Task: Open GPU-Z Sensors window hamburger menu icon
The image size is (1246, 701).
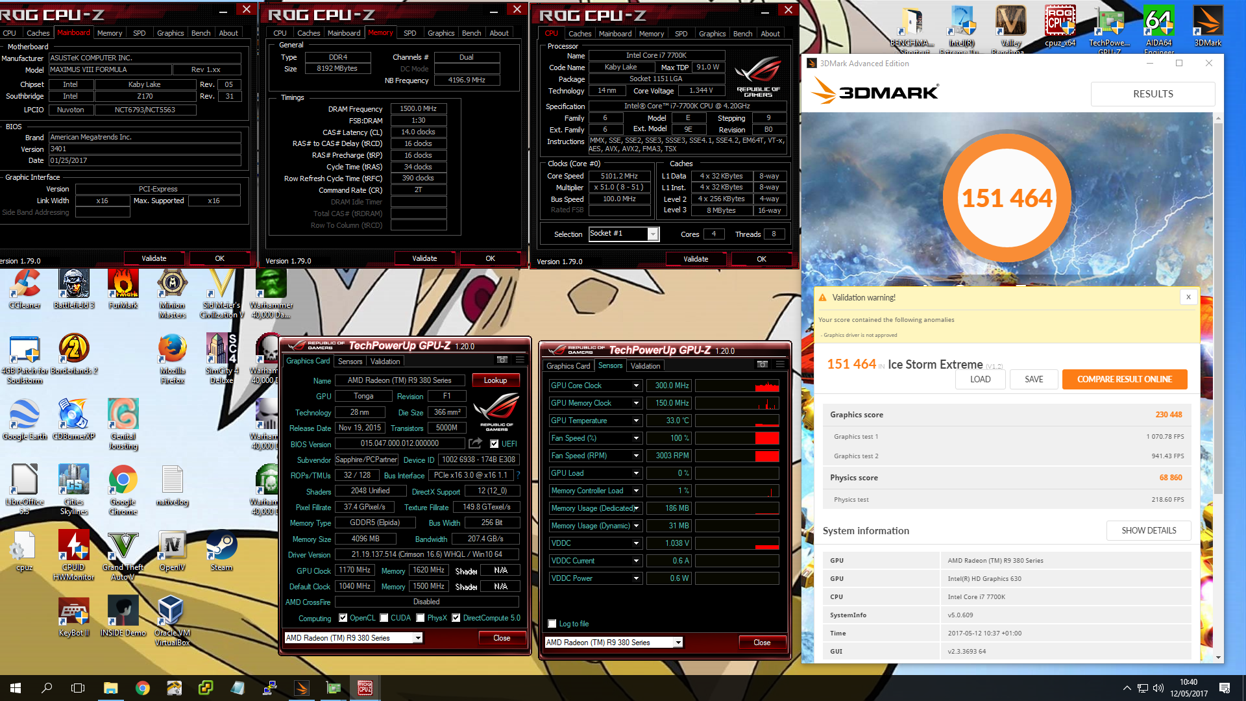Action: pos(780,365)
